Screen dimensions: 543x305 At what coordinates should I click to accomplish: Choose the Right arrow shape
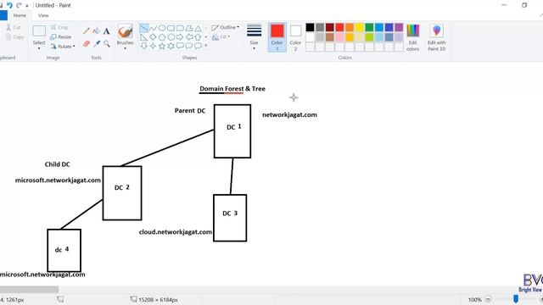[180, 37]
